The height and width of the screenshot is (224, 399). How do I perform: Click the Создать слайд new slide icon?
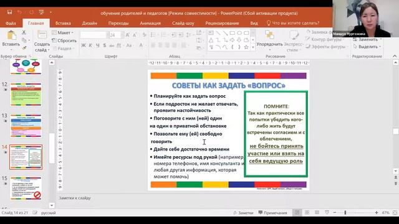click(42, 35)
